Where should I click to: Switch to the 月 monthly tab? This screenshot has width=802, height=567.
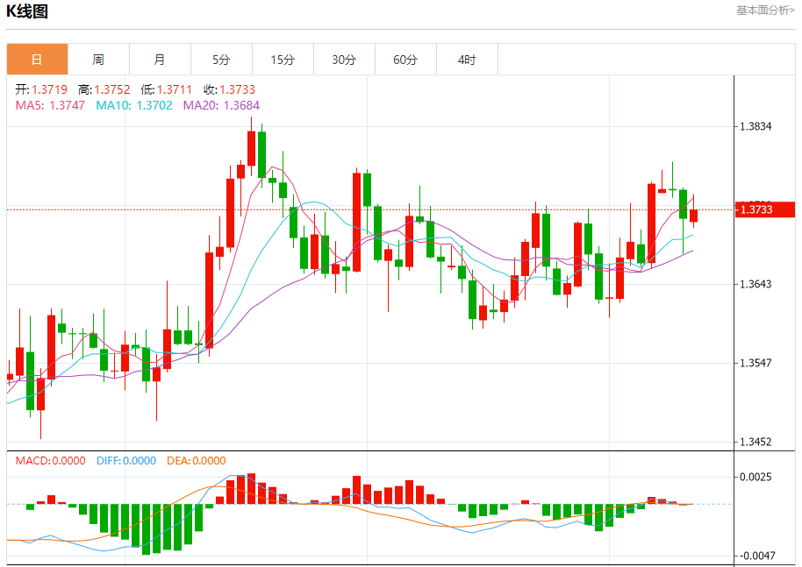click(160, 60)
